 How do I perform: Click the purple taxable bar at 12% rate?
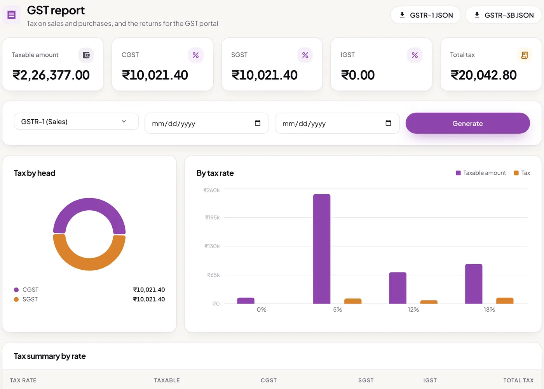[398, 288]
